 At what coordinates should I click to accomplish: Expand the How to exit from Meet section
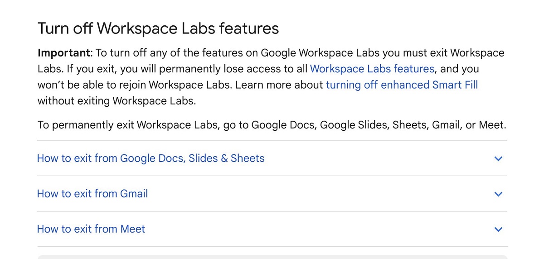(272, 229)
